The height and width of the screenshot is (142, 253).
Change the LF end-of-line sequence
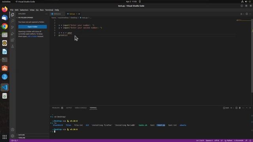coord(221,140)
